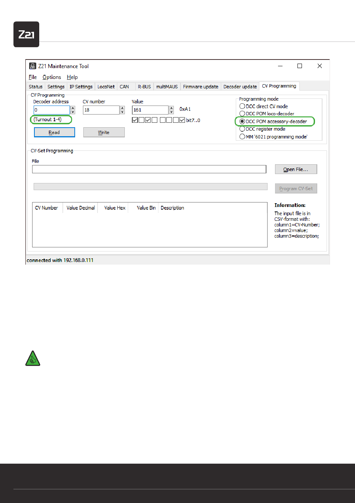The height and width of the screenshot is (503, 355).
Task: Increase Value with spinner up arrow
Action: [171, 108]
